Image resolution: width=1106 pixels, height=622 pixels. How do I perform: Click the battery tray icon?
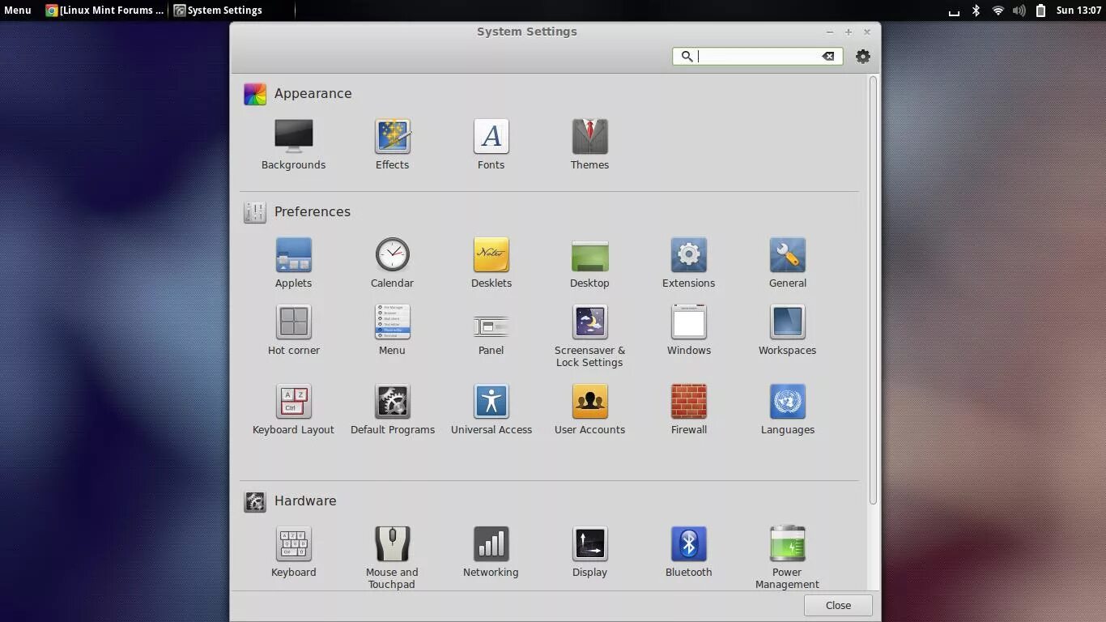1040,11
